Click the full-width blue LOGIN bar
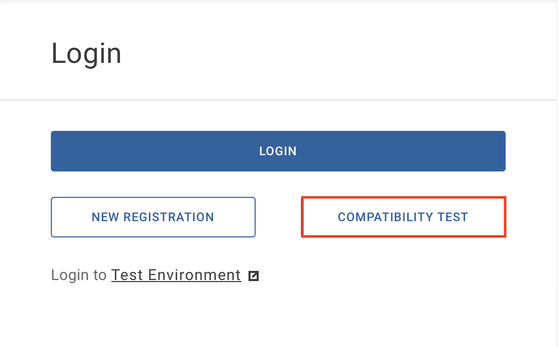 278,151
